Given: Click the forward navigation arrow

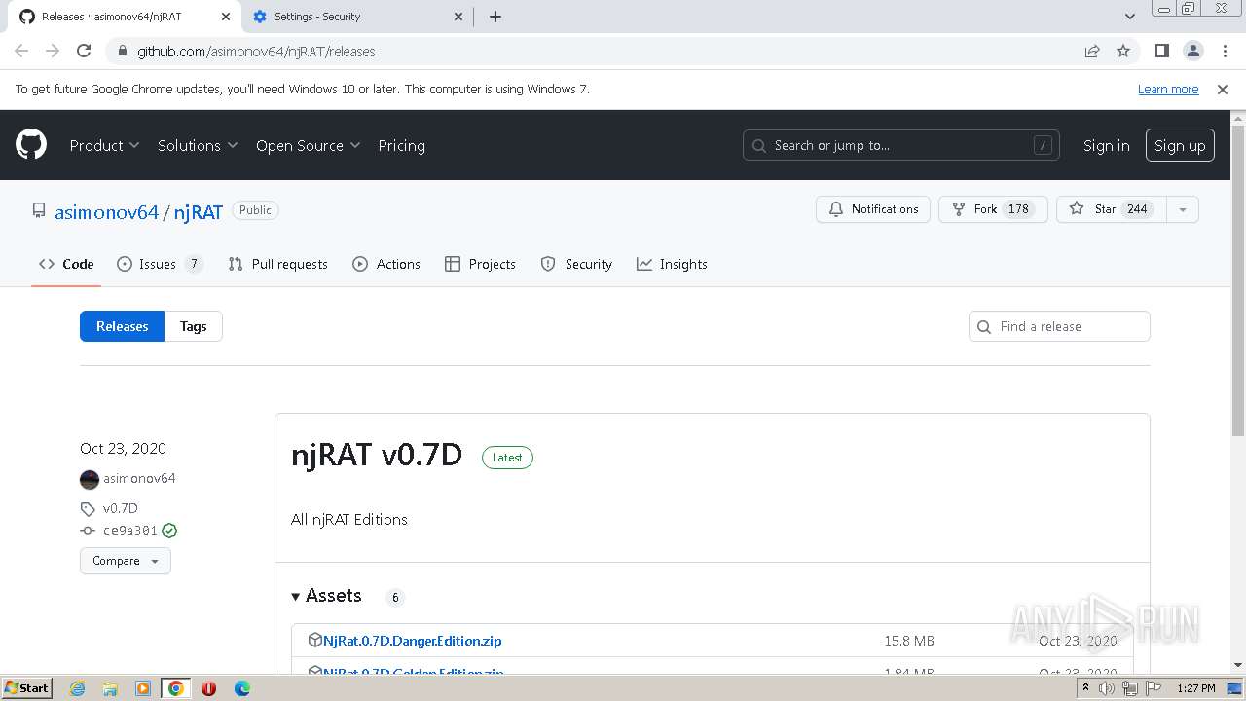Looking at the screenshot, I should (53, 51).
